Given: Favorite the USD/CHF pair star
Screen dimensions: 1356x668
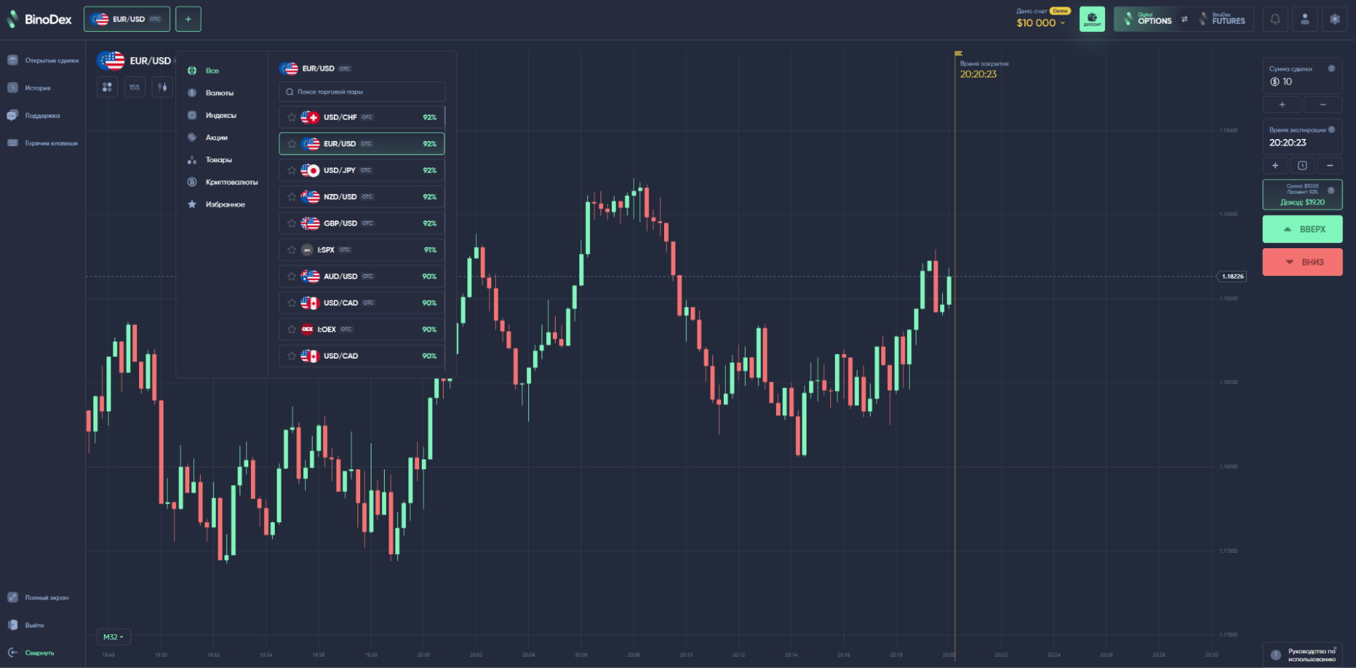Looking at the screenshot, I should pyautogui.click(x=292, y=117).
